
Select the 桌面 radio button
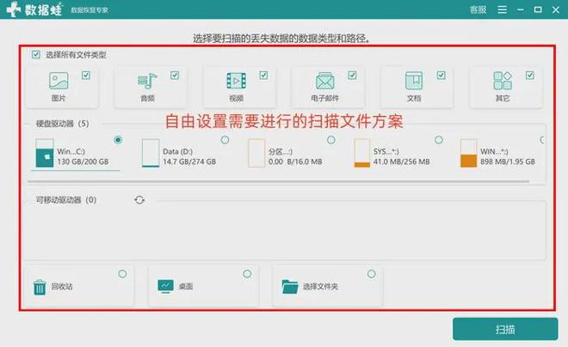point(247,274)
